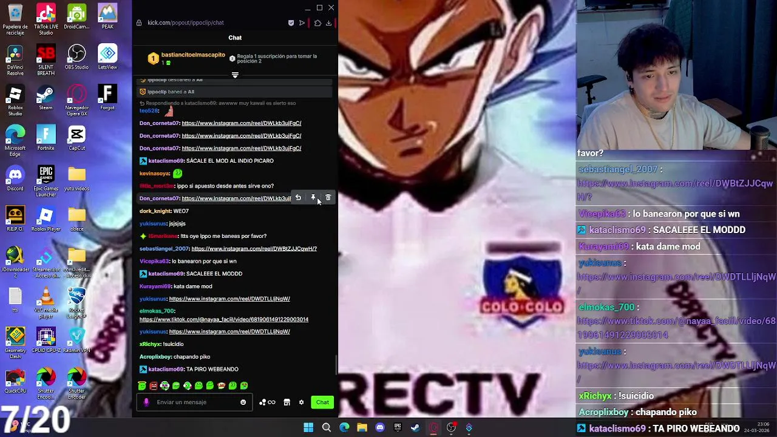Screen dimensions: 777x437
Task: Click the Windows Start button
Action: click(x=308, y=427)
